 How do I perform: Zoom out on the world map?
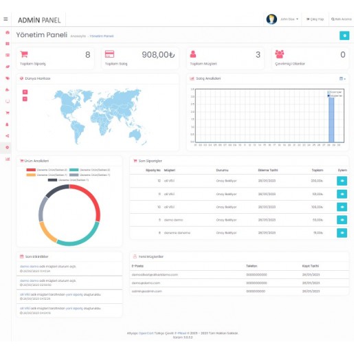pyautogui.click(x=25, y=99)
